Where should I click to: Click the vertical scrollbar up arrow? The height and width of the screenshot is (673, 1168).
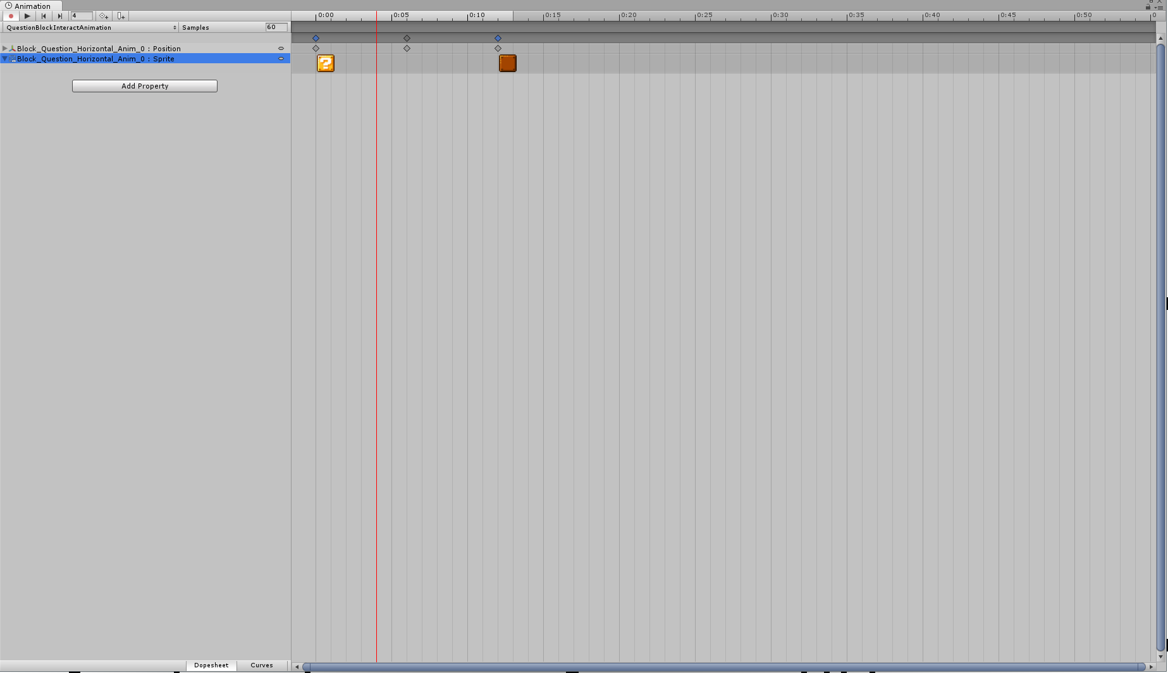coord(1160,39)
